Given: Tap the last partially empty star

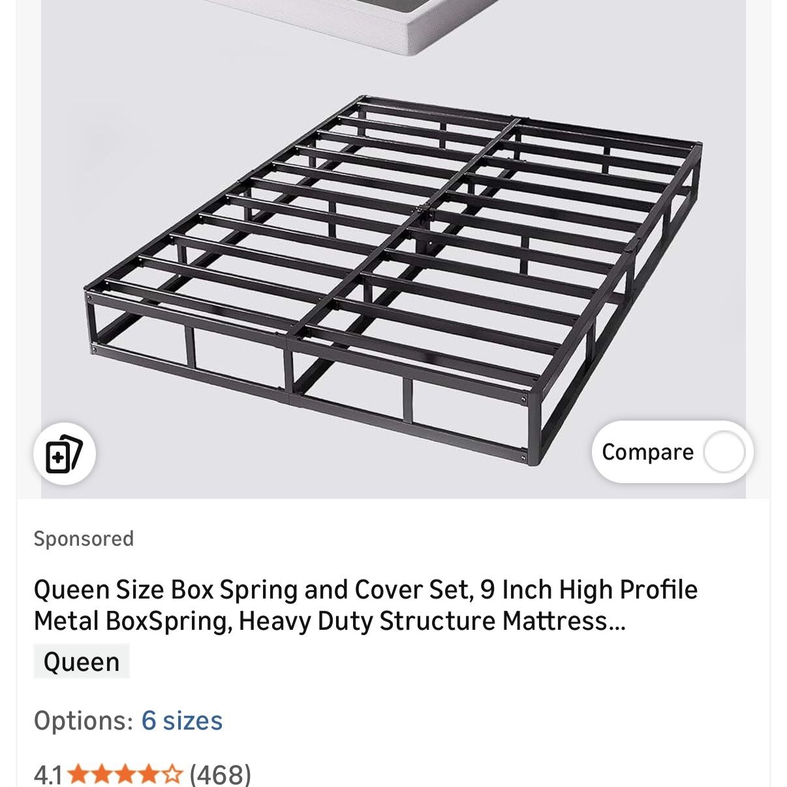Looking at the screenshot, I should point(172,775).
